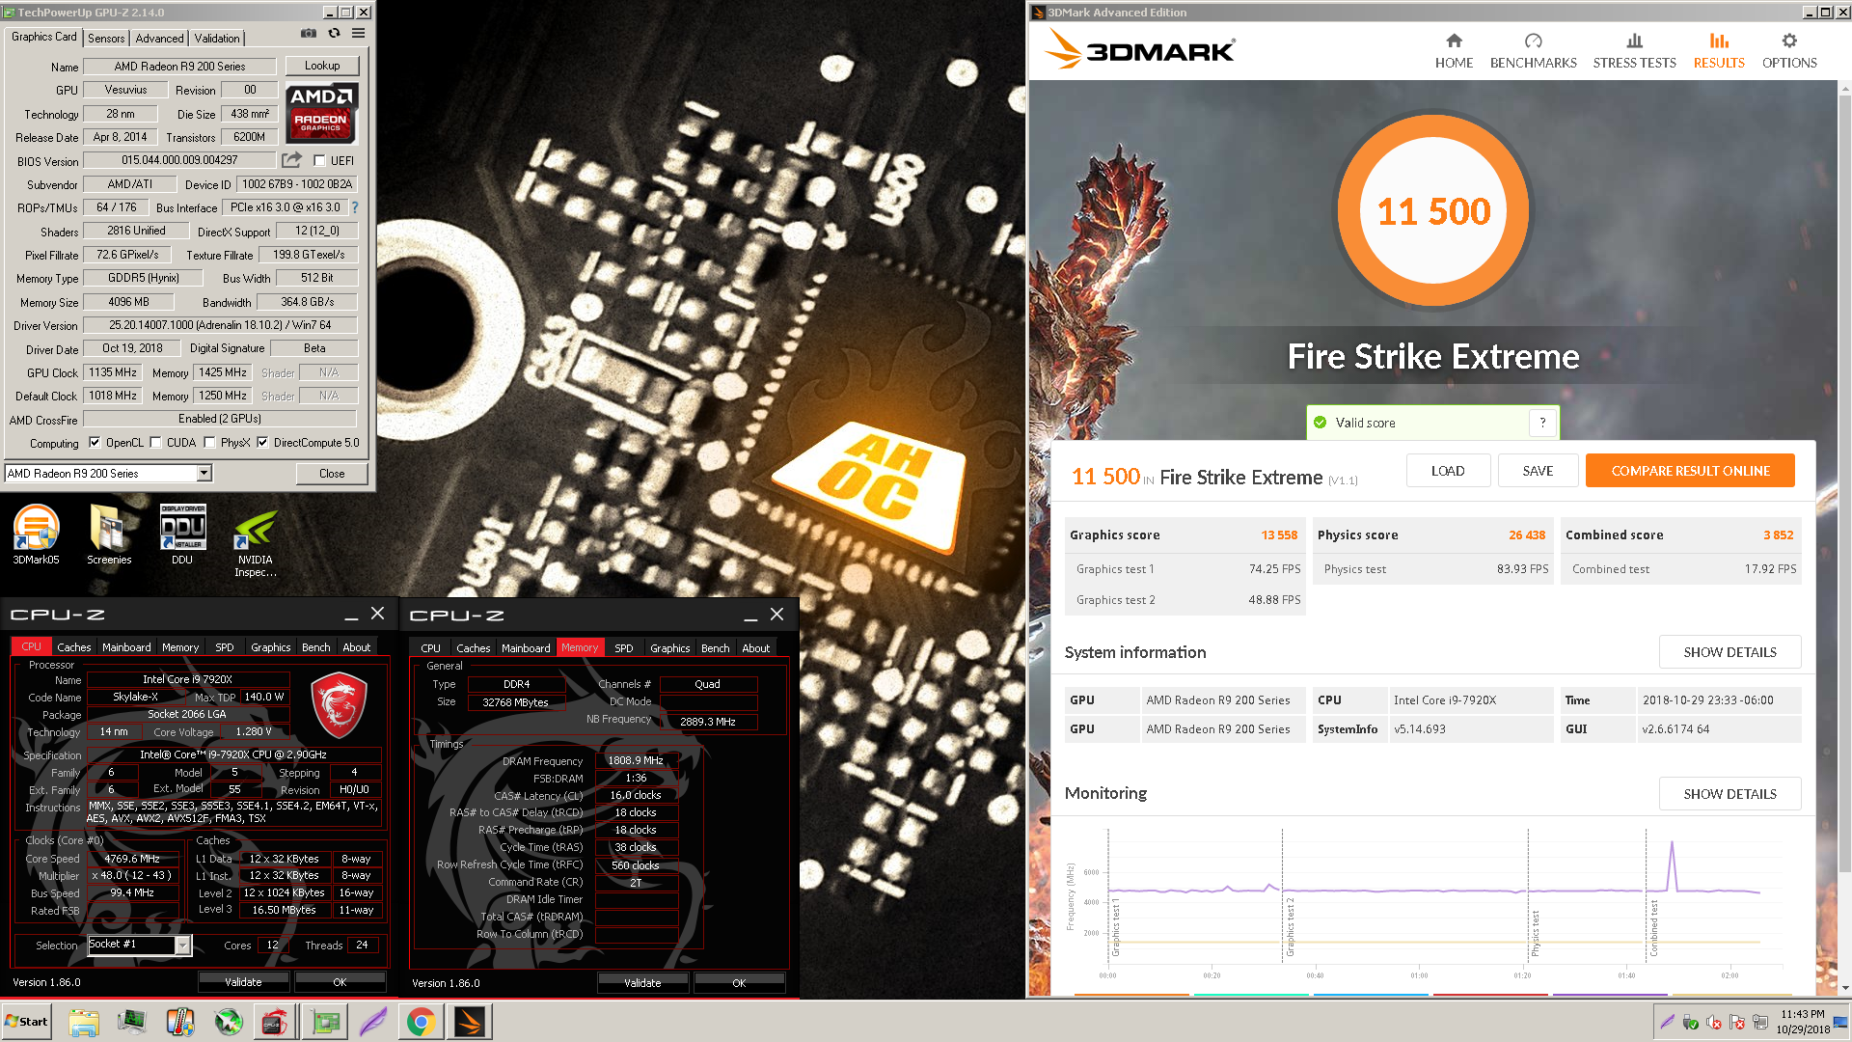
Task: Open Mainboard tab in left CPU-Z window
Action: tap(126, 647)
